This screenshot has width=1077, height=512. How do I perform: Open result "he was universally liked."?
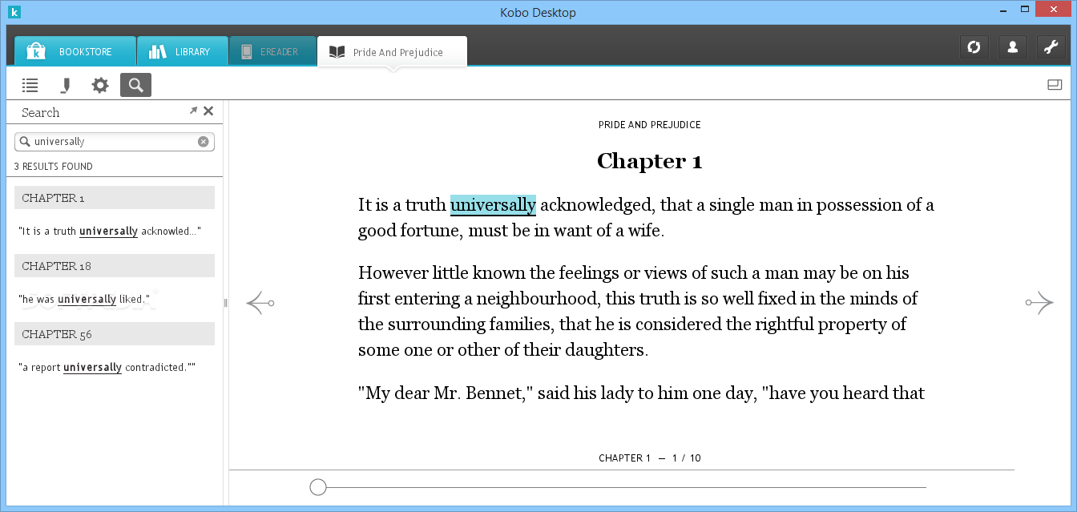[x=84, y=300]
